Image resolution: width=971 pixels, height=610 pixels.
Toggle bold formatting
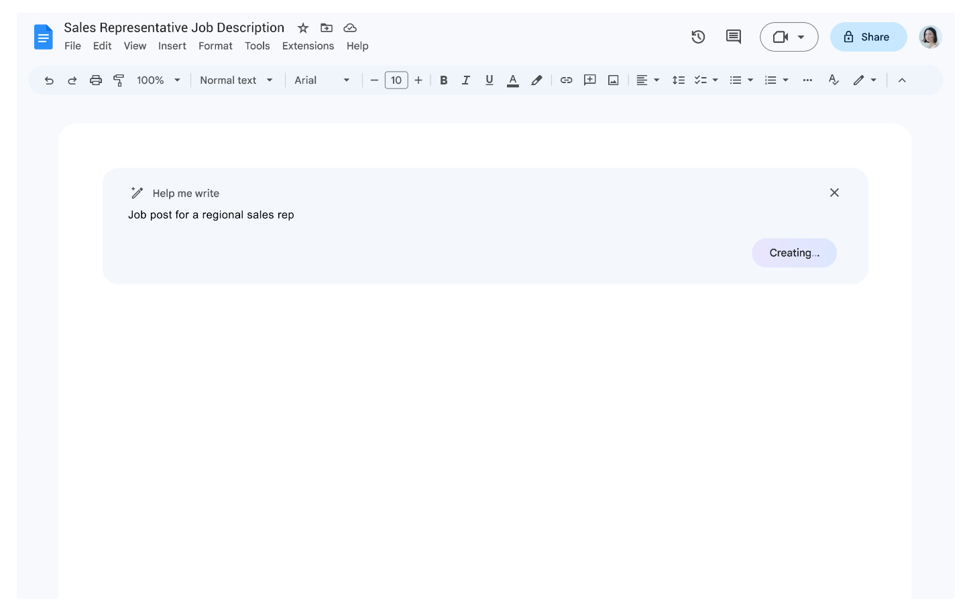443,80
